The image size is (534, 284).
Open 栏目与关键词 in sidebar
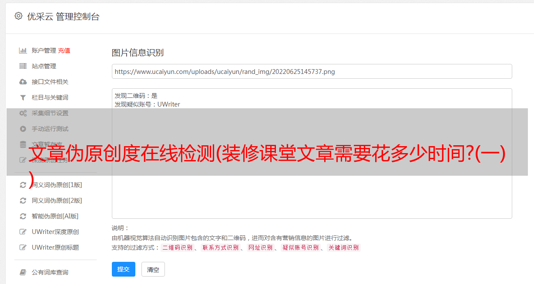(50, 97)
